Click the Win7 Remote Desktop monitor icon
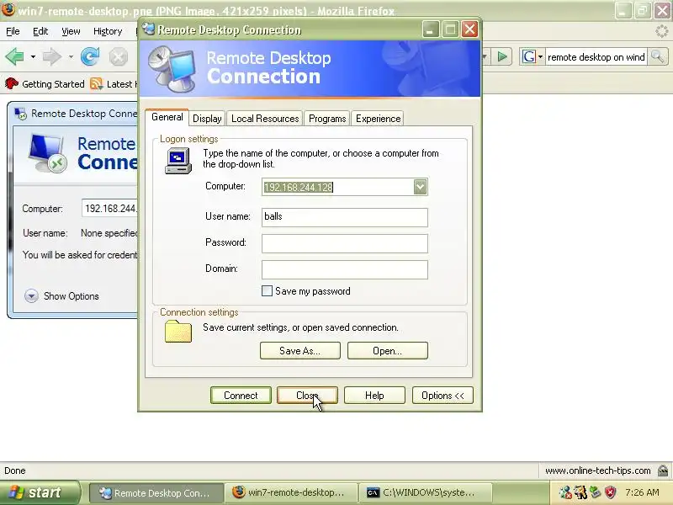The width and height of the screenshot is (673, 505). pyautogui.click(x=48, y=153)
